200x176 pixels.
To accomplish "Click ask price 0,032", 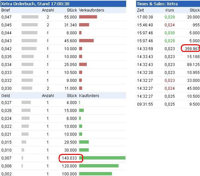I will (x=6, y=80).
